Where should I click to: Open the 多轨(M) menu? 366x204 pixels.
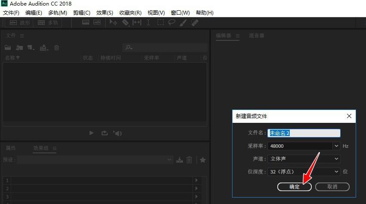tap(57, 12)
